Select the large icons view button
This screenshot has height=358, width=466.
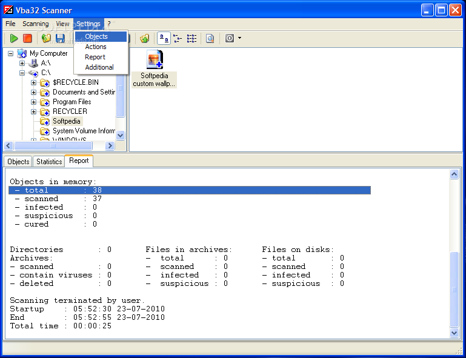pos(164,38)
